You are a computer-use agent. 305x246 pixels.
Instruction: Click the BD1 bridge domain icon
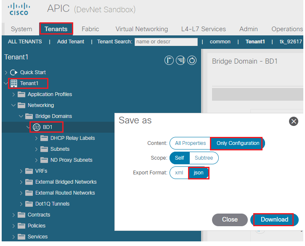[36, 127]
